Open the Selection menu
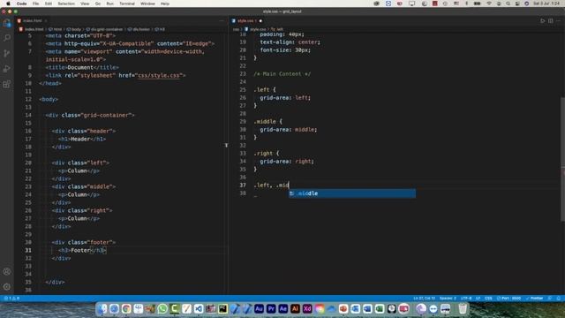This screenshot has width=565, height=318. point(66,4)
